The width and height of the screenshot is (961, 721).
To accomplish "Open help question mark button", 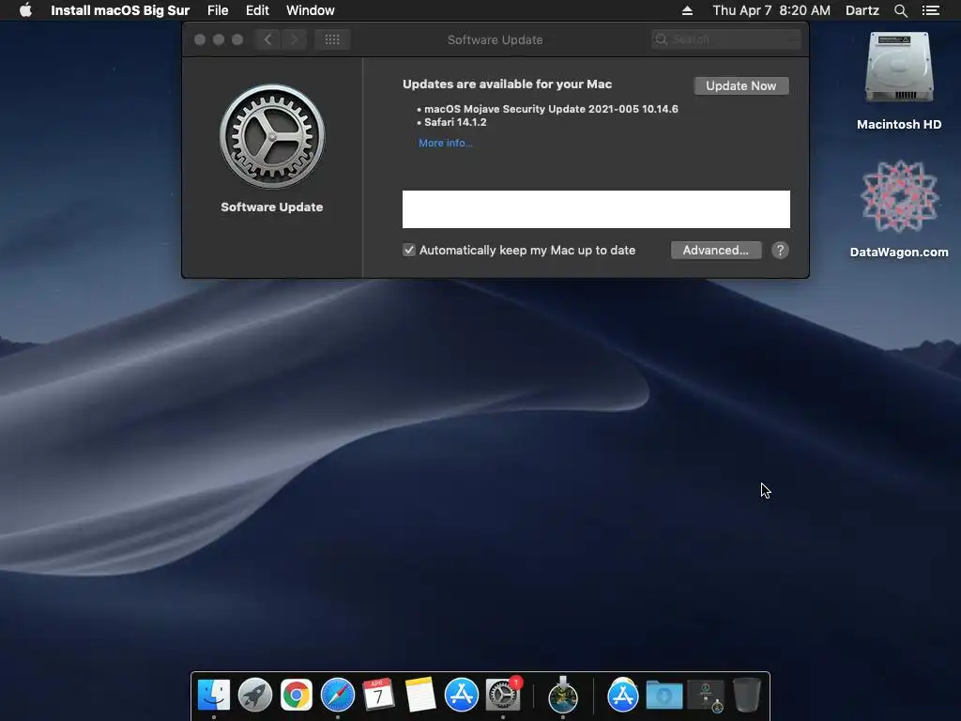I will click(780, 250).
